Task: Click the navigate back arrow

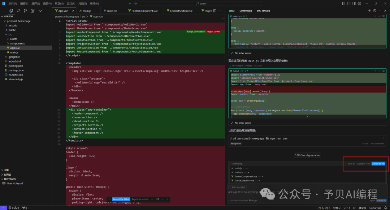Action: tap(130, 4)
